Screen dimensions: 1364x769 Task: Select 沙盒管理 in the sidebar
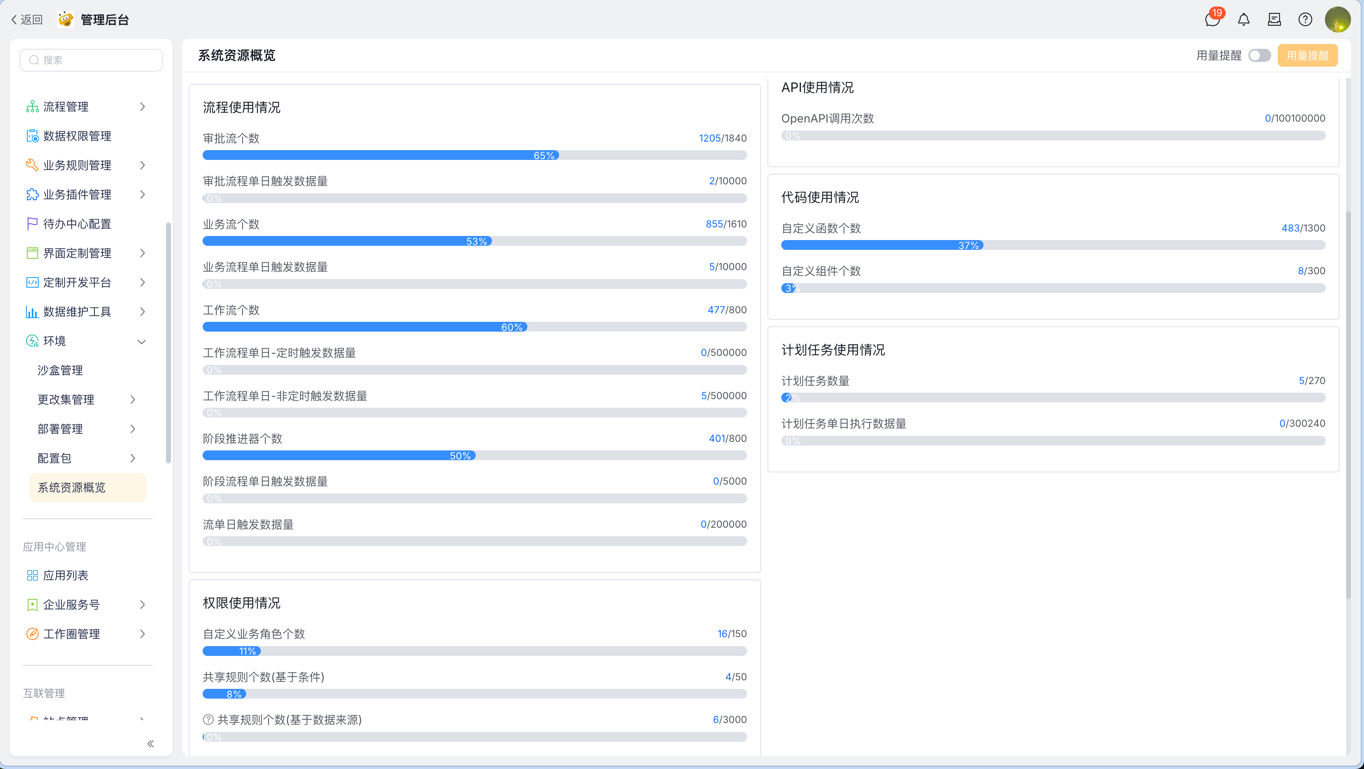[x=60, y=370]
